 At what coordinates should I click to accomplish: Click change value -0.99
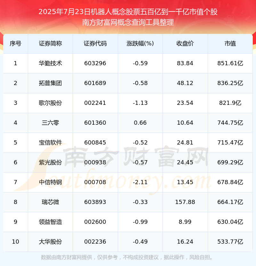pyautogui.click(x=140, y=222)
